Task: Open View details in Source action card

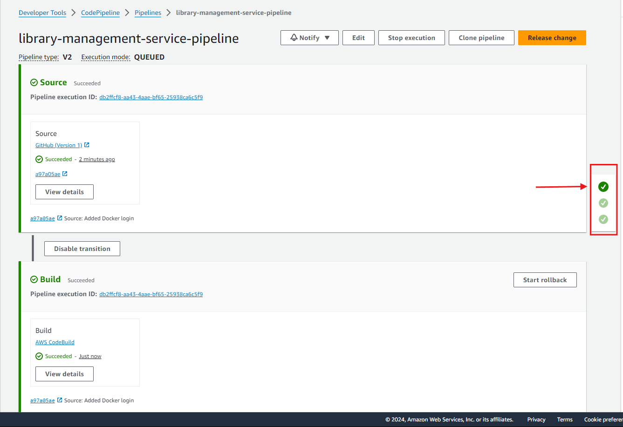Action: (x=64, y=192)
